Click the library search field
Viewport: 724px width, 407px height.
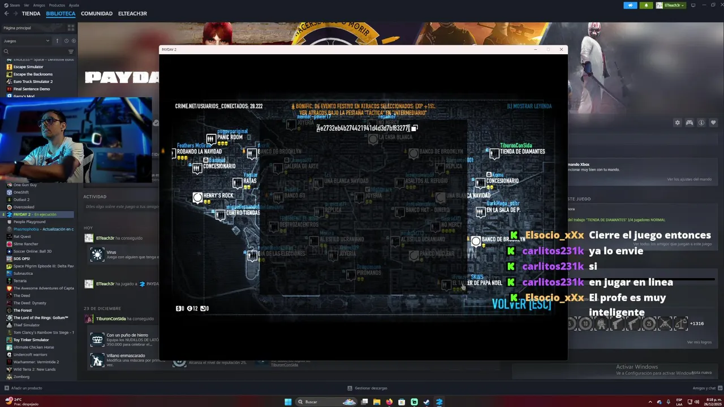(x=34, y=51)
